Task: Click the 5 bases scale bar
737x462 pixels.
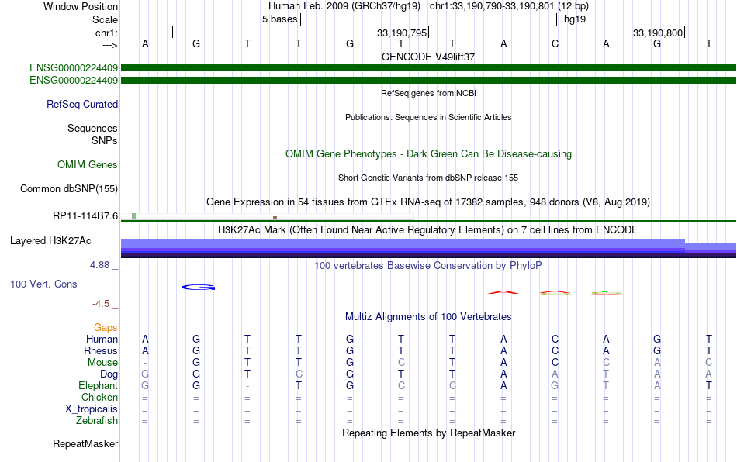Action: pos(429,19)
